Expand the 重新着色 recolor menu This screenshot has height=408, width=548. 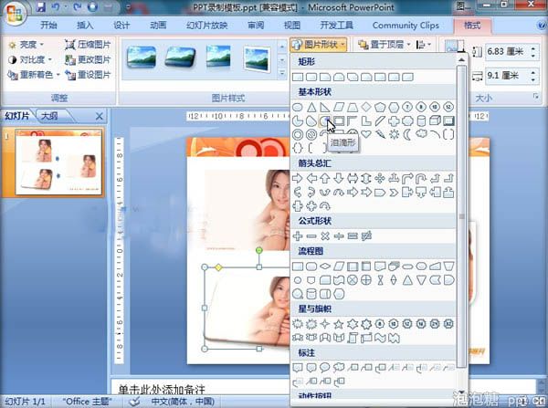[34, 75]
